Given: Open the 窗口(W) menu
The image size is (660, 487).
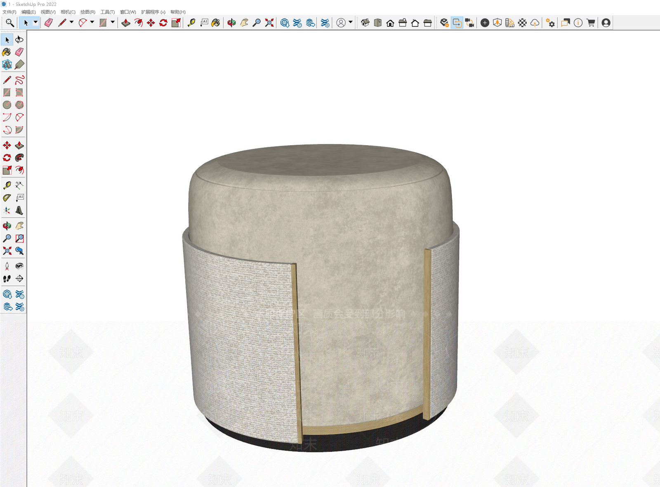Looking at the screenshot, I should (128, 12).
